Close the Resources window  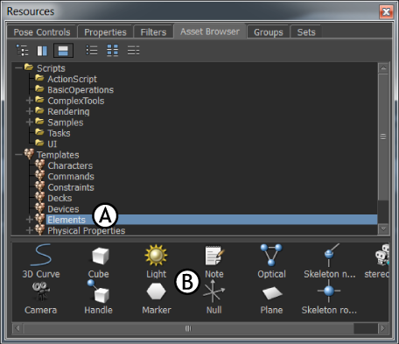coord(386,11)
